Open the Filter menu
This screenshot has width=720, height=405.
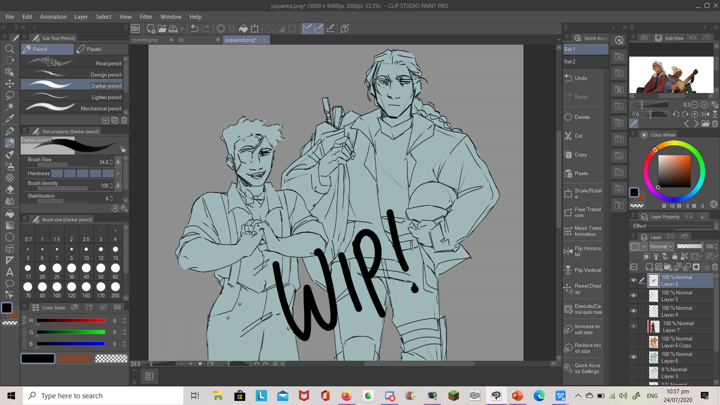146,17
